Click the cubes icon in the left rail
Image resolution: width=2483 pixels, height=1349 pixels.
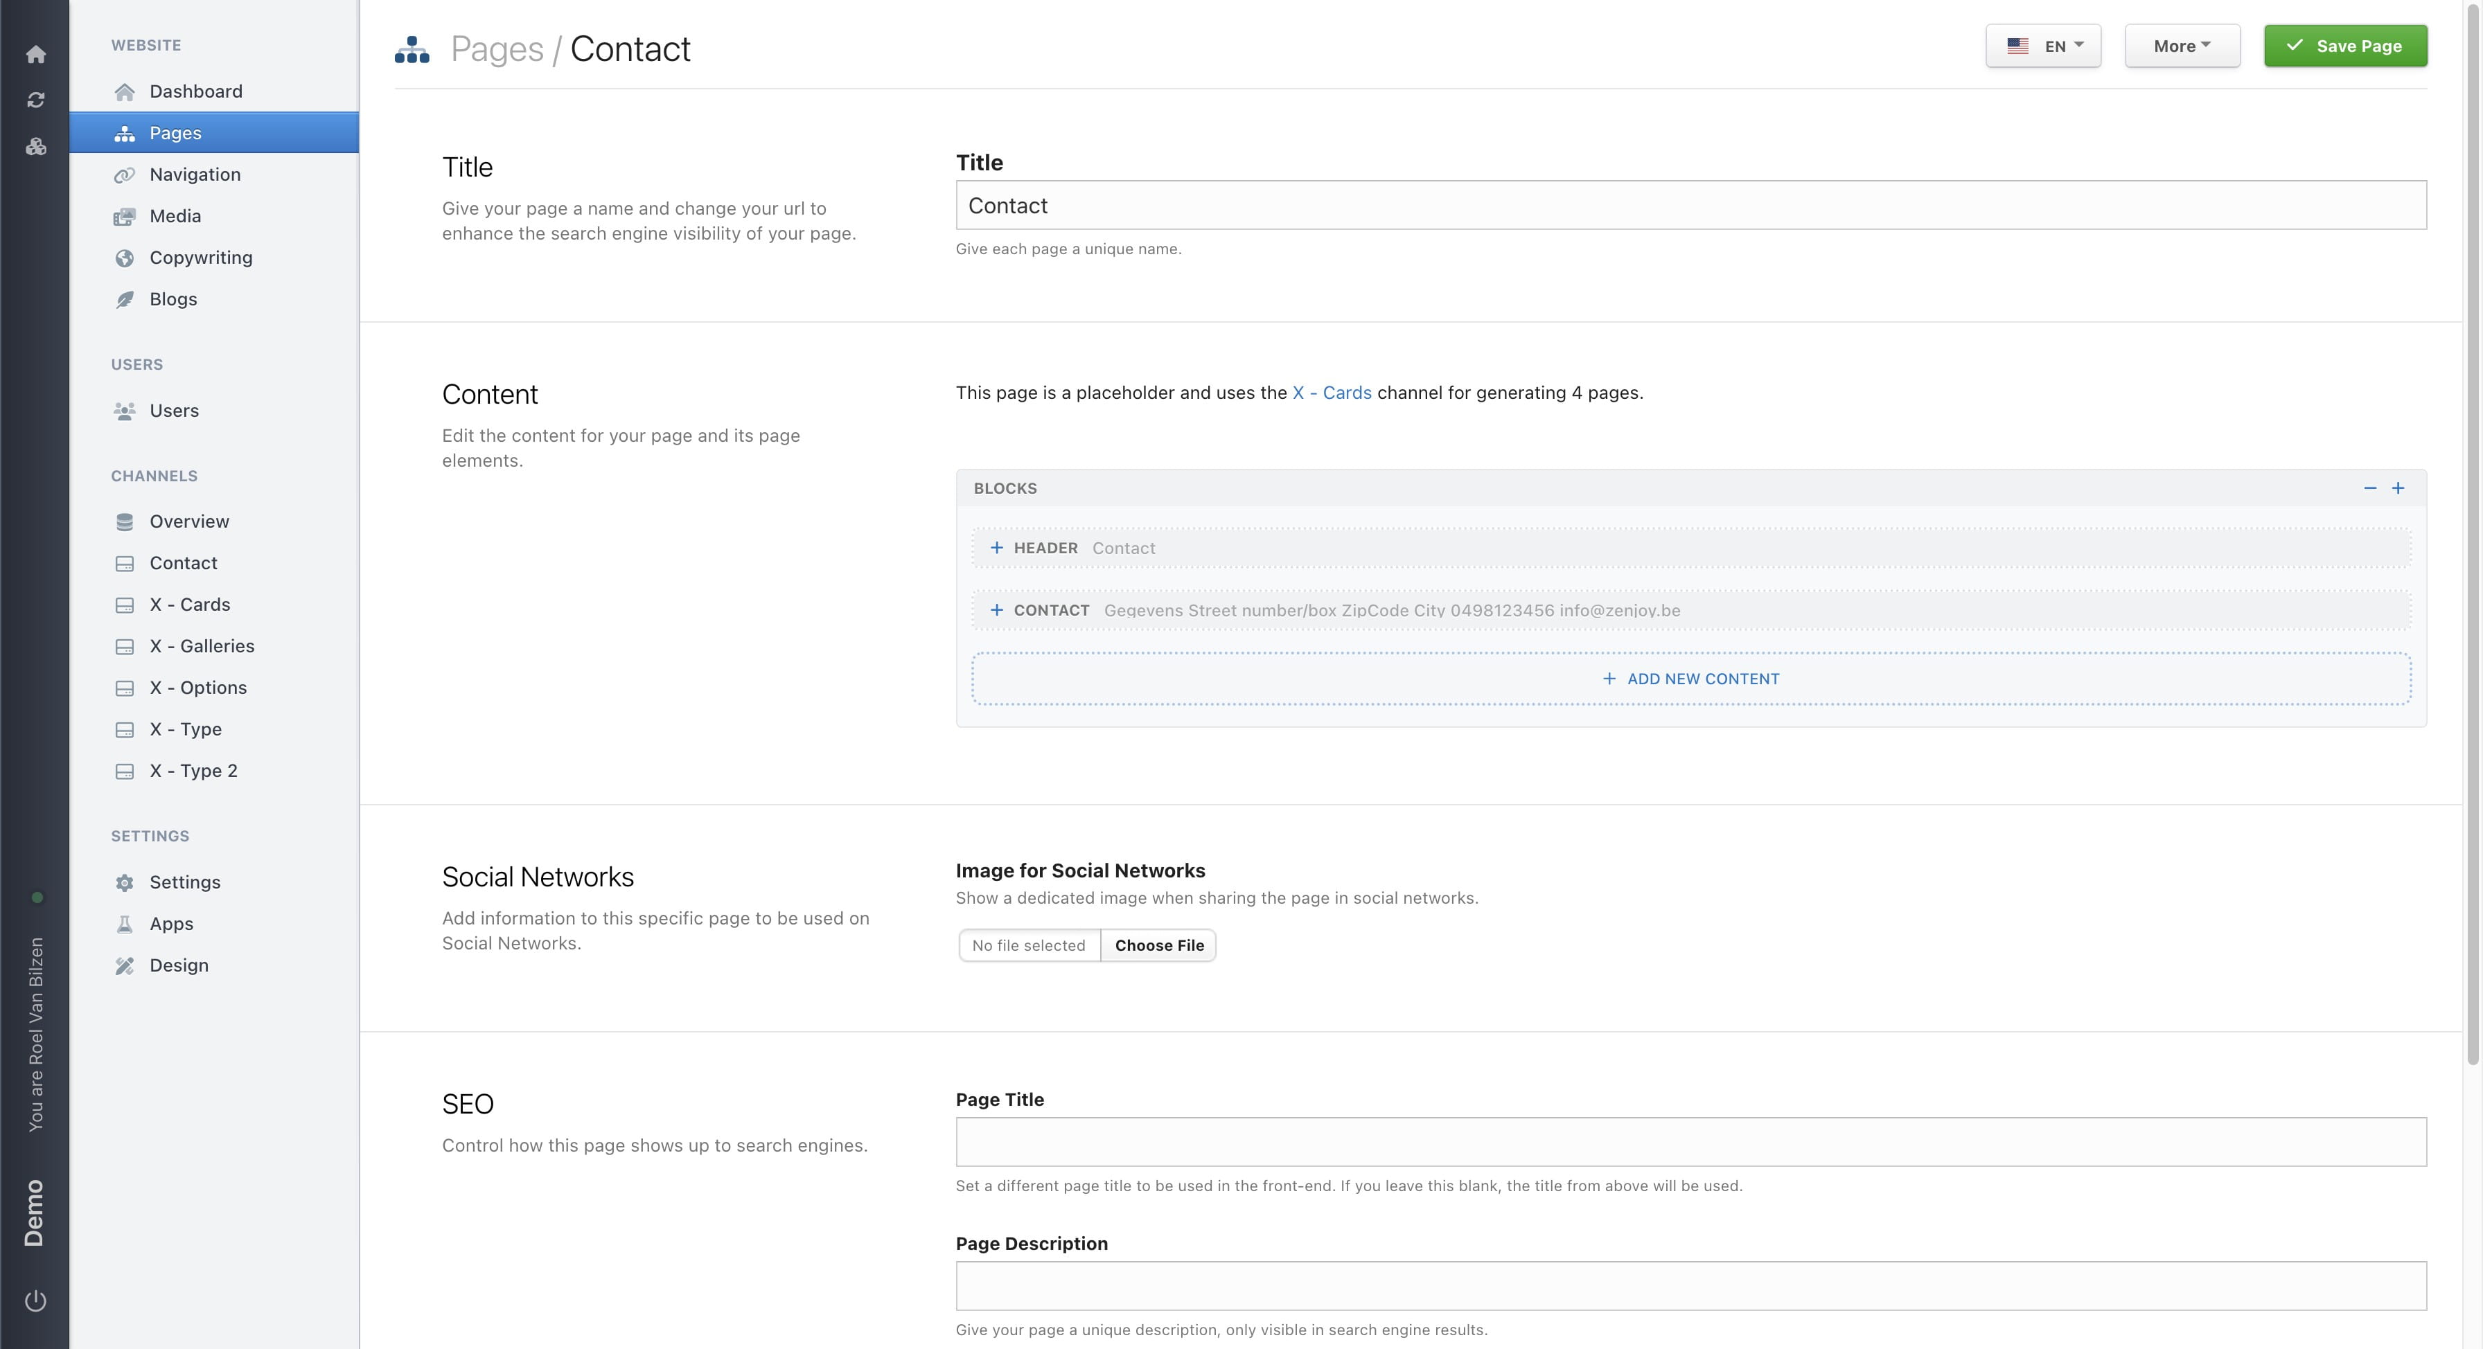(x=35, y=146)
